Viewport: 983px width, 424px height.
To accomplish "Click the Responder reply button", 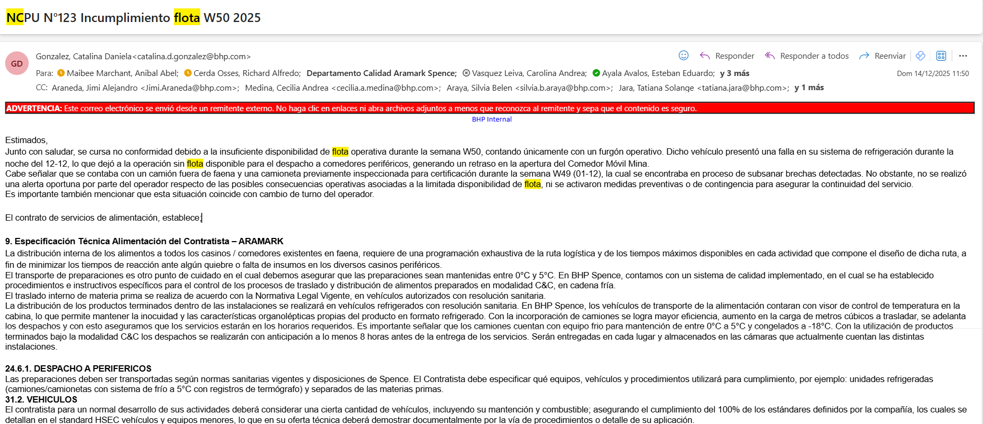I will click(727, 56).
